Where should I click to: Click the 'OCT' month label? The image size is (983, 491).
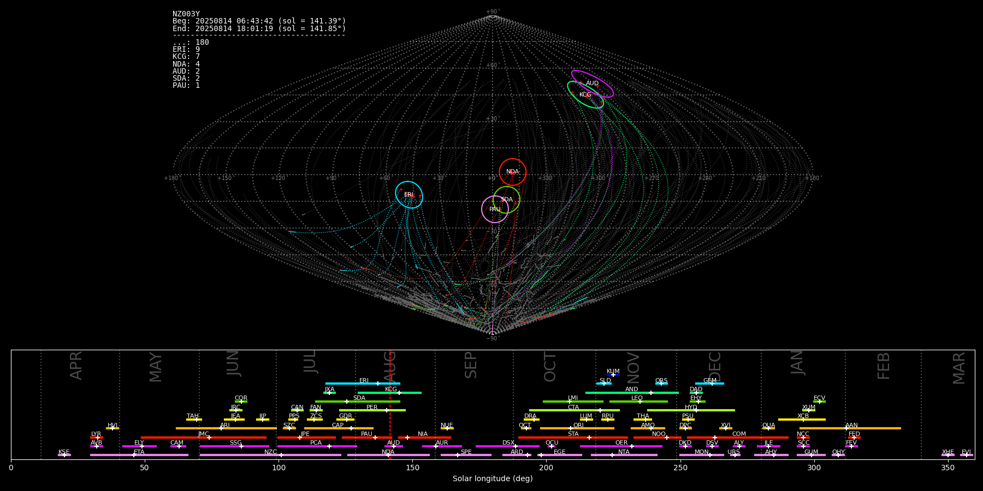(x=550, y=367)
